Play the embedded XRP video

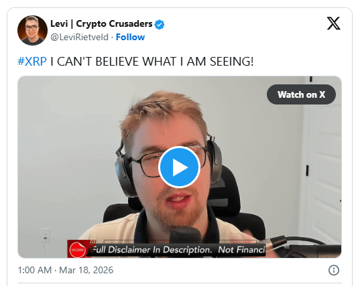coord(179,167)
